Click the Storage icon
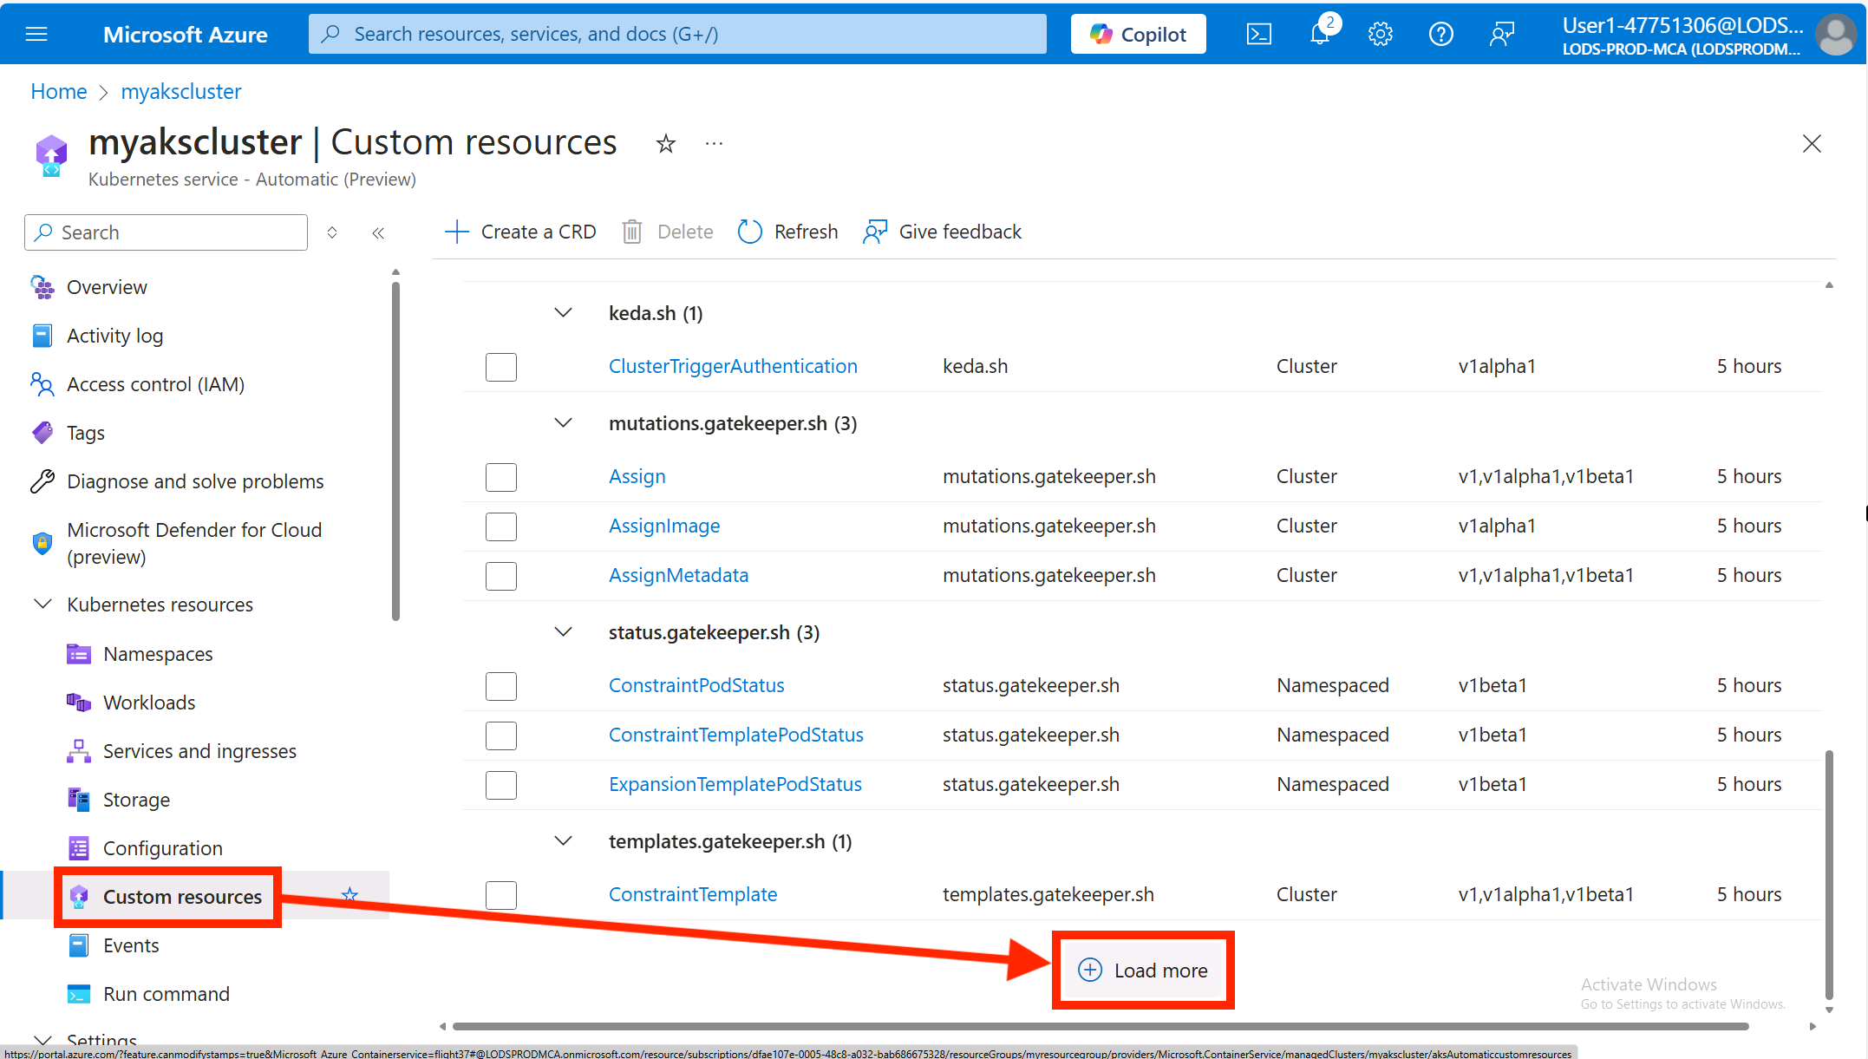This screenshot has height=1059, width=1868. (79, 800)
